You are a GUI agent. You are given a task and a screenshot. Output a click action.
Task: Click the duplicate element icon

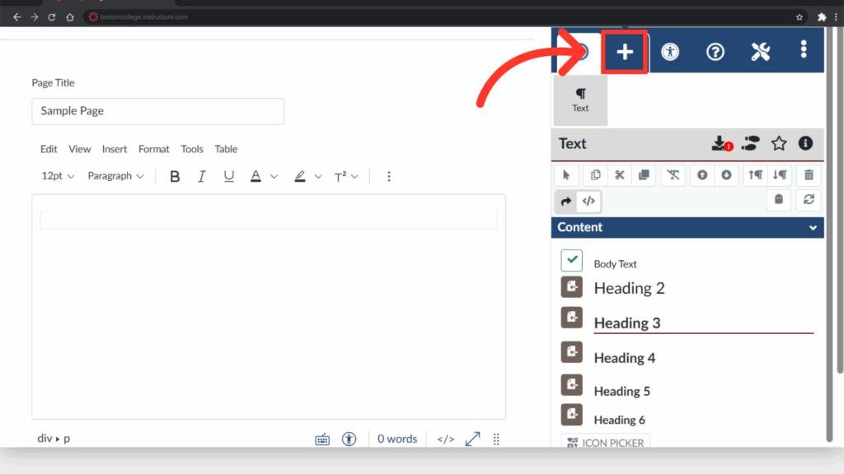pyautogui.click(x=644, y=175)
